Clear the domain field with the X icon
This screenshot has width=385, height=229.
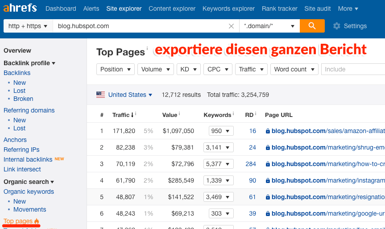tap(231, 26)
